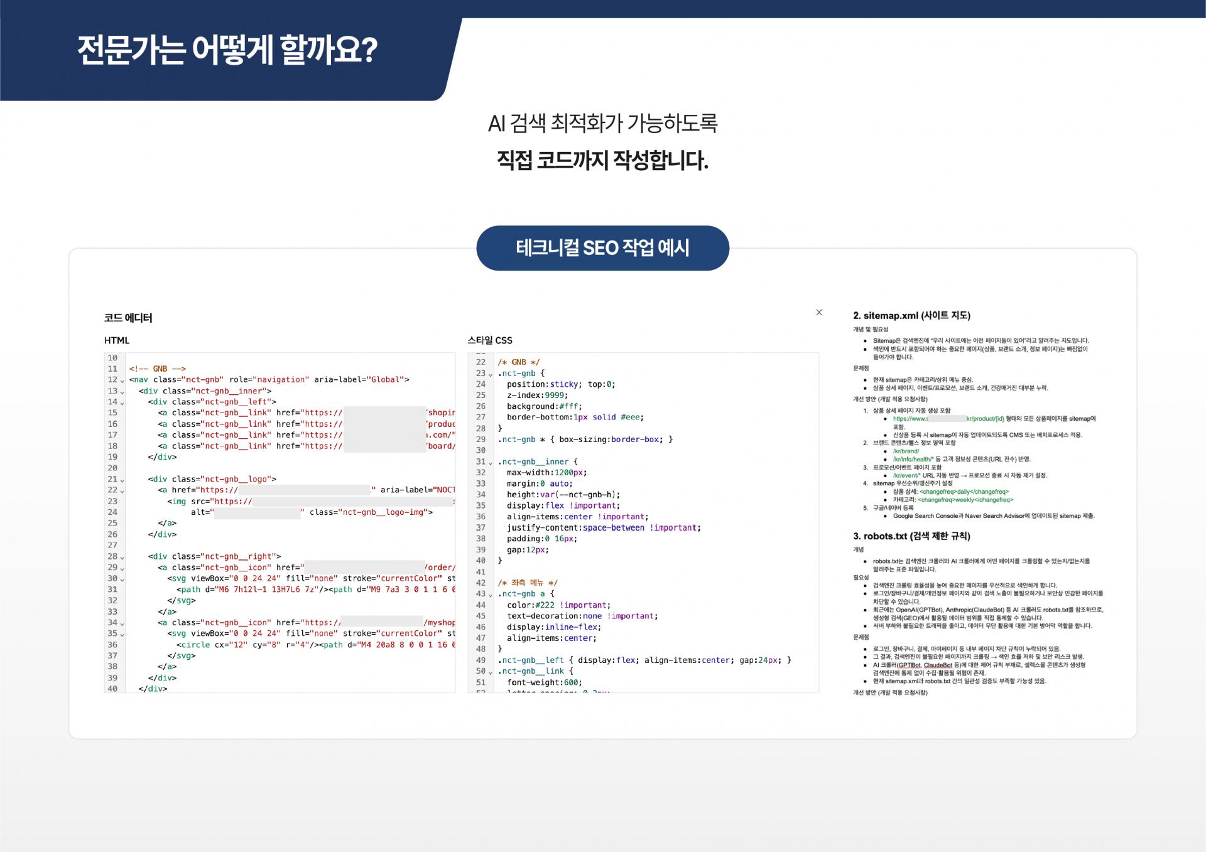The height and width of the screenshot is (852, 1206).
Task: Fold the nct-gnb__logo div at HTML line 21
Action: click(122, 480)
